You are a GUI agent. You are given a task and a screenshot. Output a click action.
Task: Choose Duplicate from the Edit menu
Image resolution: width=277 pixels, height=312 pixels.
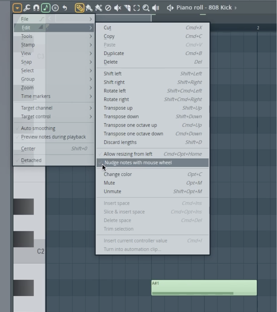(114, 53)
